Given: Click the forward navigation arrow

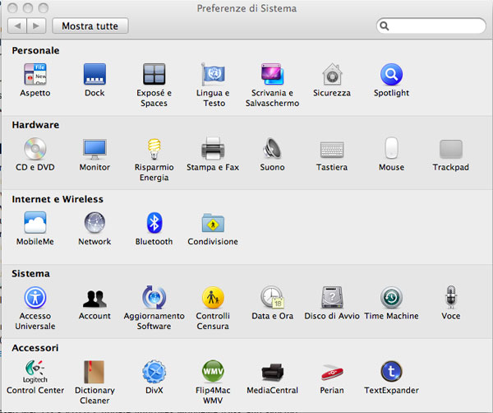Looking at the screenshot, I should [x=37, y=26].
